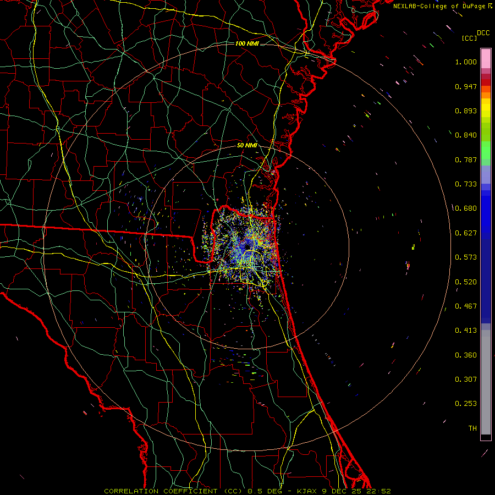Image resolution: width=495 pixels, height=495 pixels.
Task: Click the 0.360 color scale value
Action: click(466, 355)
